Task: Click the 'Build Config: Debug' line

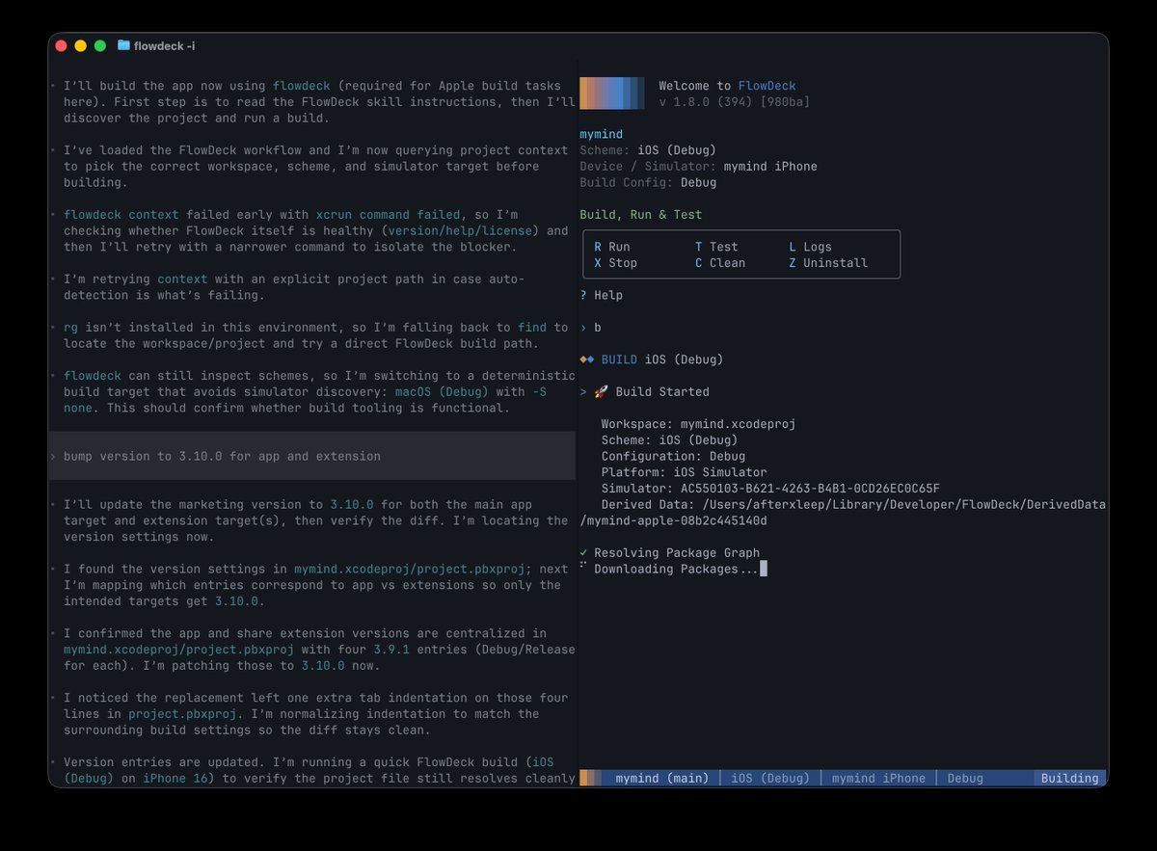Action: pyautogui.click(x=648, y=182)
